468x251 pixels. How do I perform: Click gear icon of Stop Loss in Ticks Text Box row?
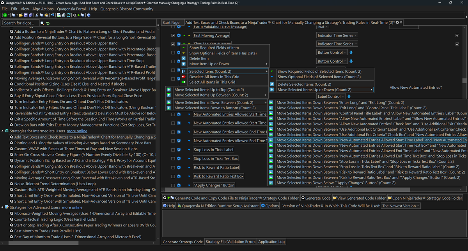pyautogui.click(x=179, y=158)
